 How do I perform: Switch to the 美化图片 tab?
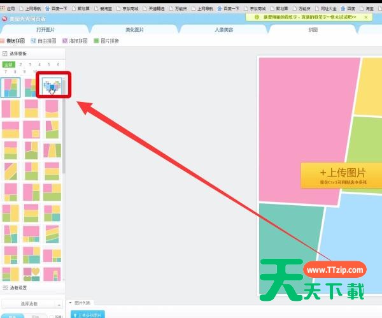(x=134, y=30)
